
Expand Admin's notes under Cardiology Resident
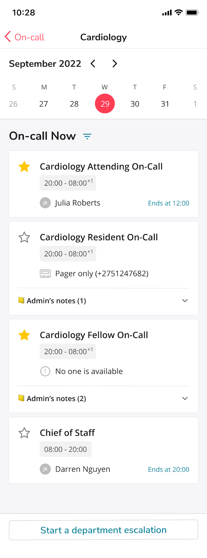pyautogui.click(x=185, y=300)
